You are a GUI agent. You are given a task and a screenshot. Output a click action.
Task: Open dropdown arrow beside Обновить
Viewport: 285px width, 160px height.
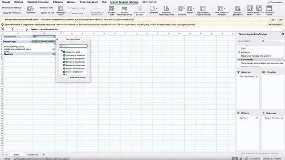[x=156, y=8]
